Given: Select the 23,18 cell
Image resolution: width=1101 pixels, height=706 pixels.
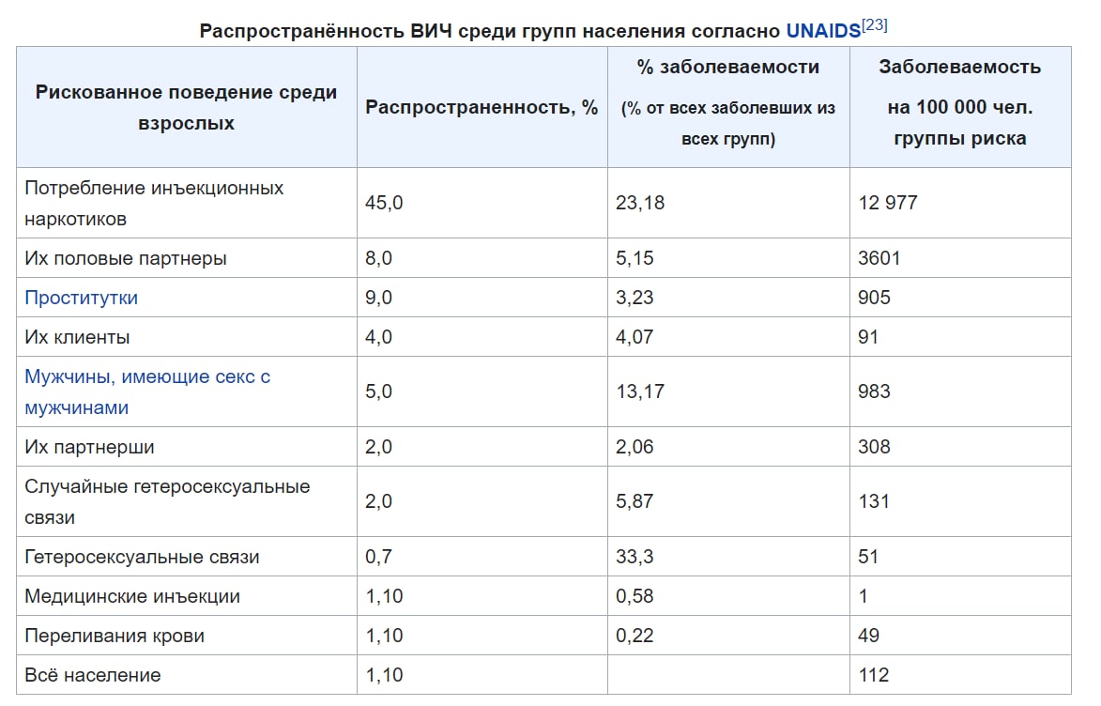Looking at the screenshot, I should pos(729,203).
